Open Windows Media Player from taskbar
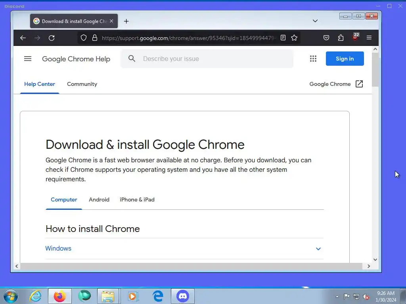This screenshot has width=406, height=304. pyautogui.click(x=133, y=296)
